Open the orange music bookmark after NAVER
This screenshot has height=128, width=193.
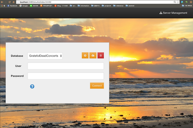46,6
